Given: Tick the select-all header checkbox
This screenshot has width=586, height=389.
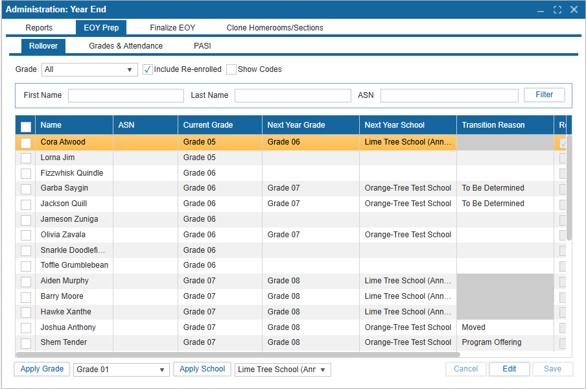Looking at the screenshot, I should click(26, 126).
